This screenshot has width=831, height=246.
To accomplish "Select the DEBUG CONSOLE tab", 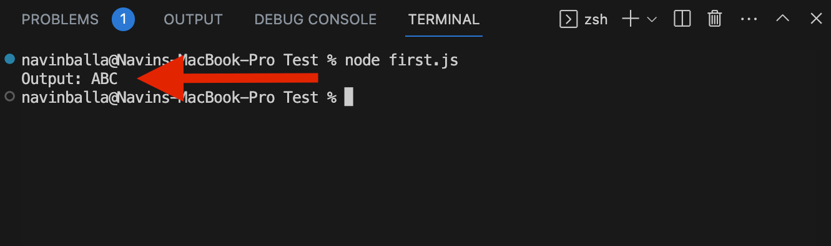I will (x=315, y=19).
